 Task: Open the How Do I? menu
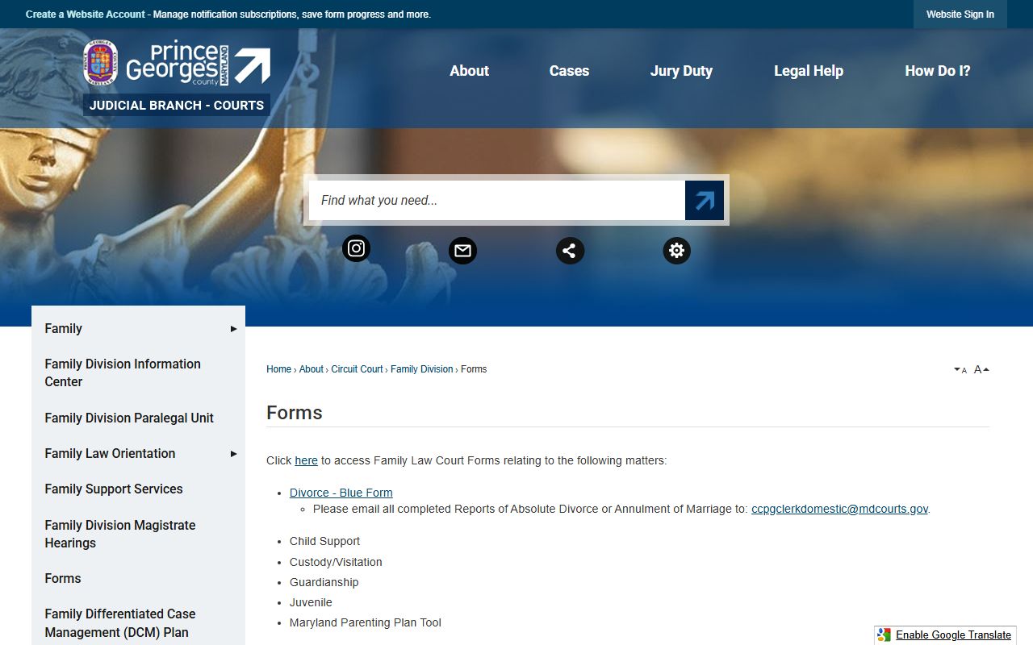[x=938, y=71]
